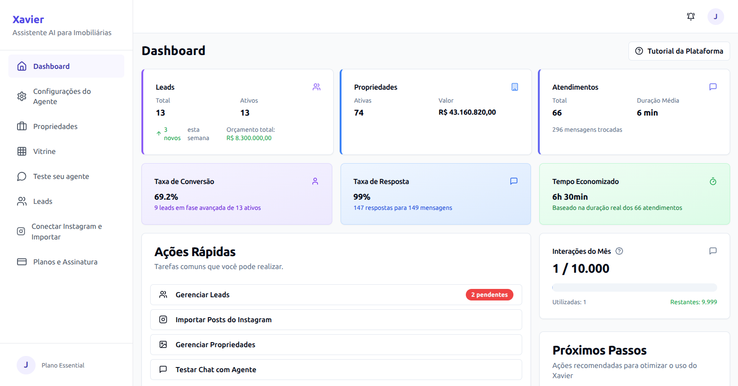Click the message icon on Taxa de Resposta card

[514, 181]
